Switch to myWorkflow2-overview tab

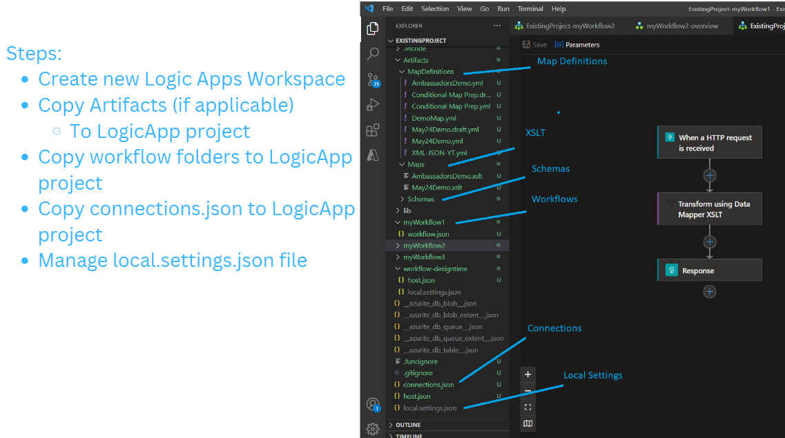[x=681, y=26]
